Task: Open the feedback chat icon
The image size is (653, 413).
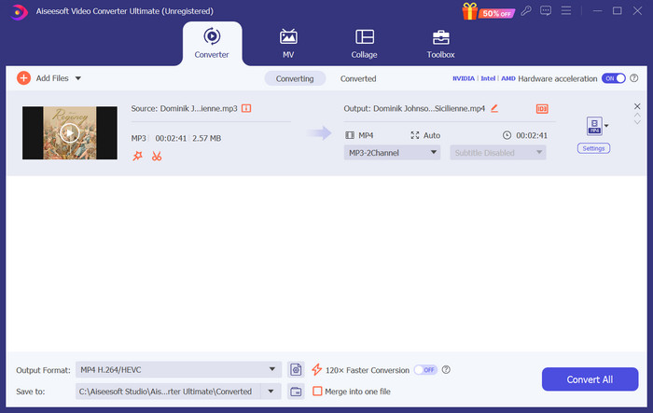Action: pos(546,10)
